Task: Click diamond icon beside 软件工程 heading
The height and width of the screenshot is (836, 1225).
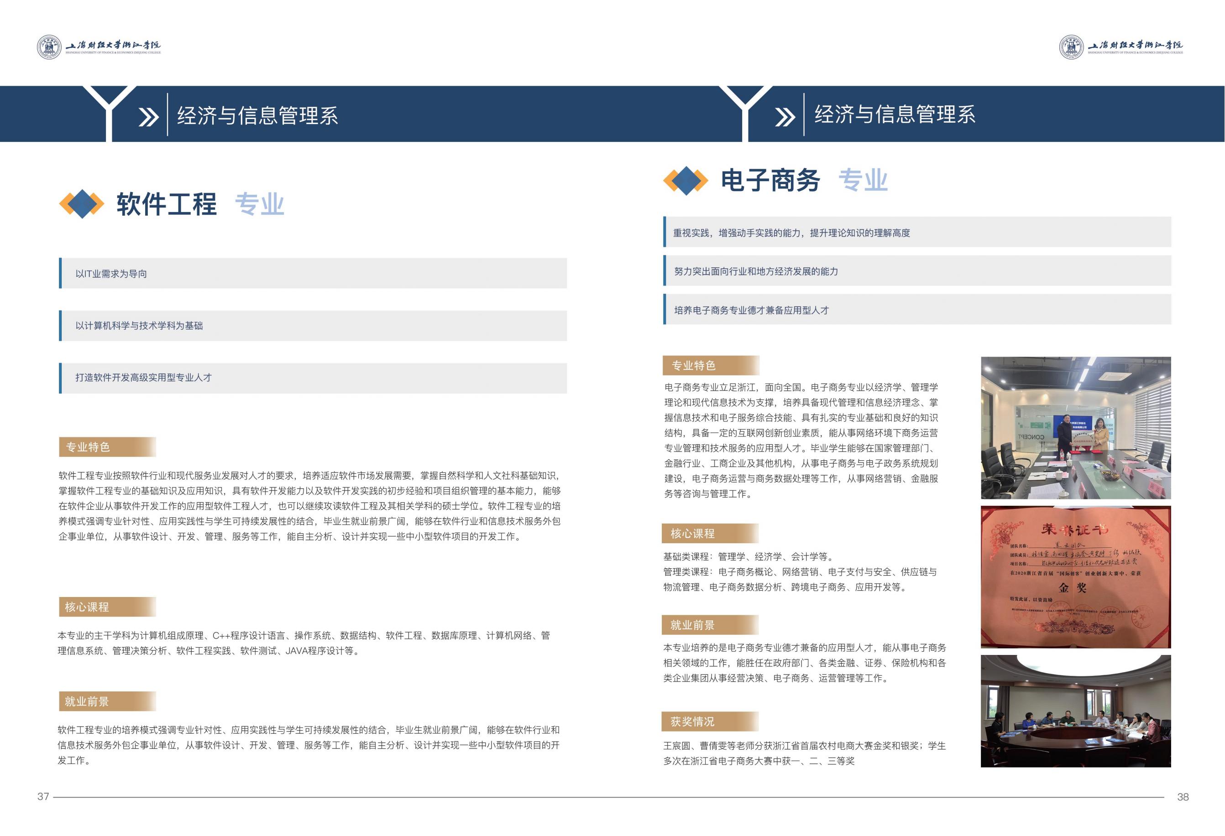Action: tap(82, 204)
